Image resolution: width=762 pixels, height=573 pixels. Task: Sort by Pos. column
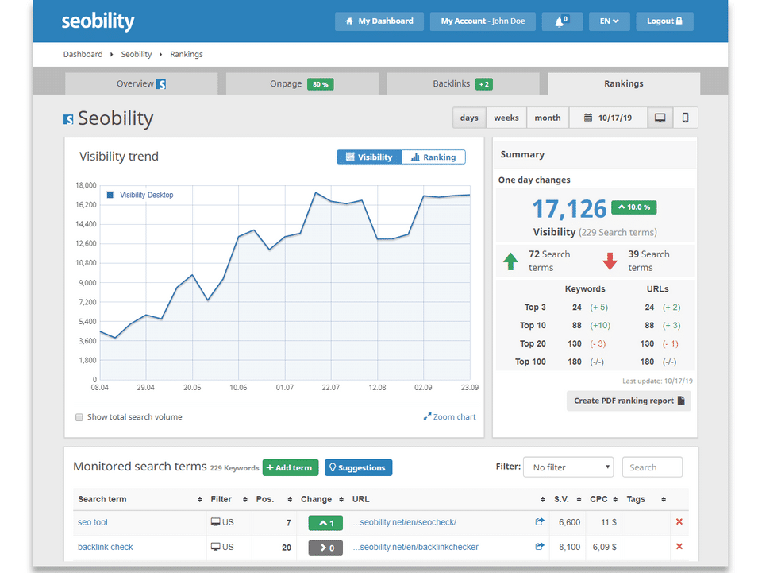click(x=274, y=499)
